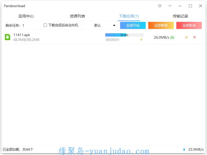The height and width of the screenshot is (155, 207).
Task: Click the 全部暂停 button
Action: tap(161, 25)
